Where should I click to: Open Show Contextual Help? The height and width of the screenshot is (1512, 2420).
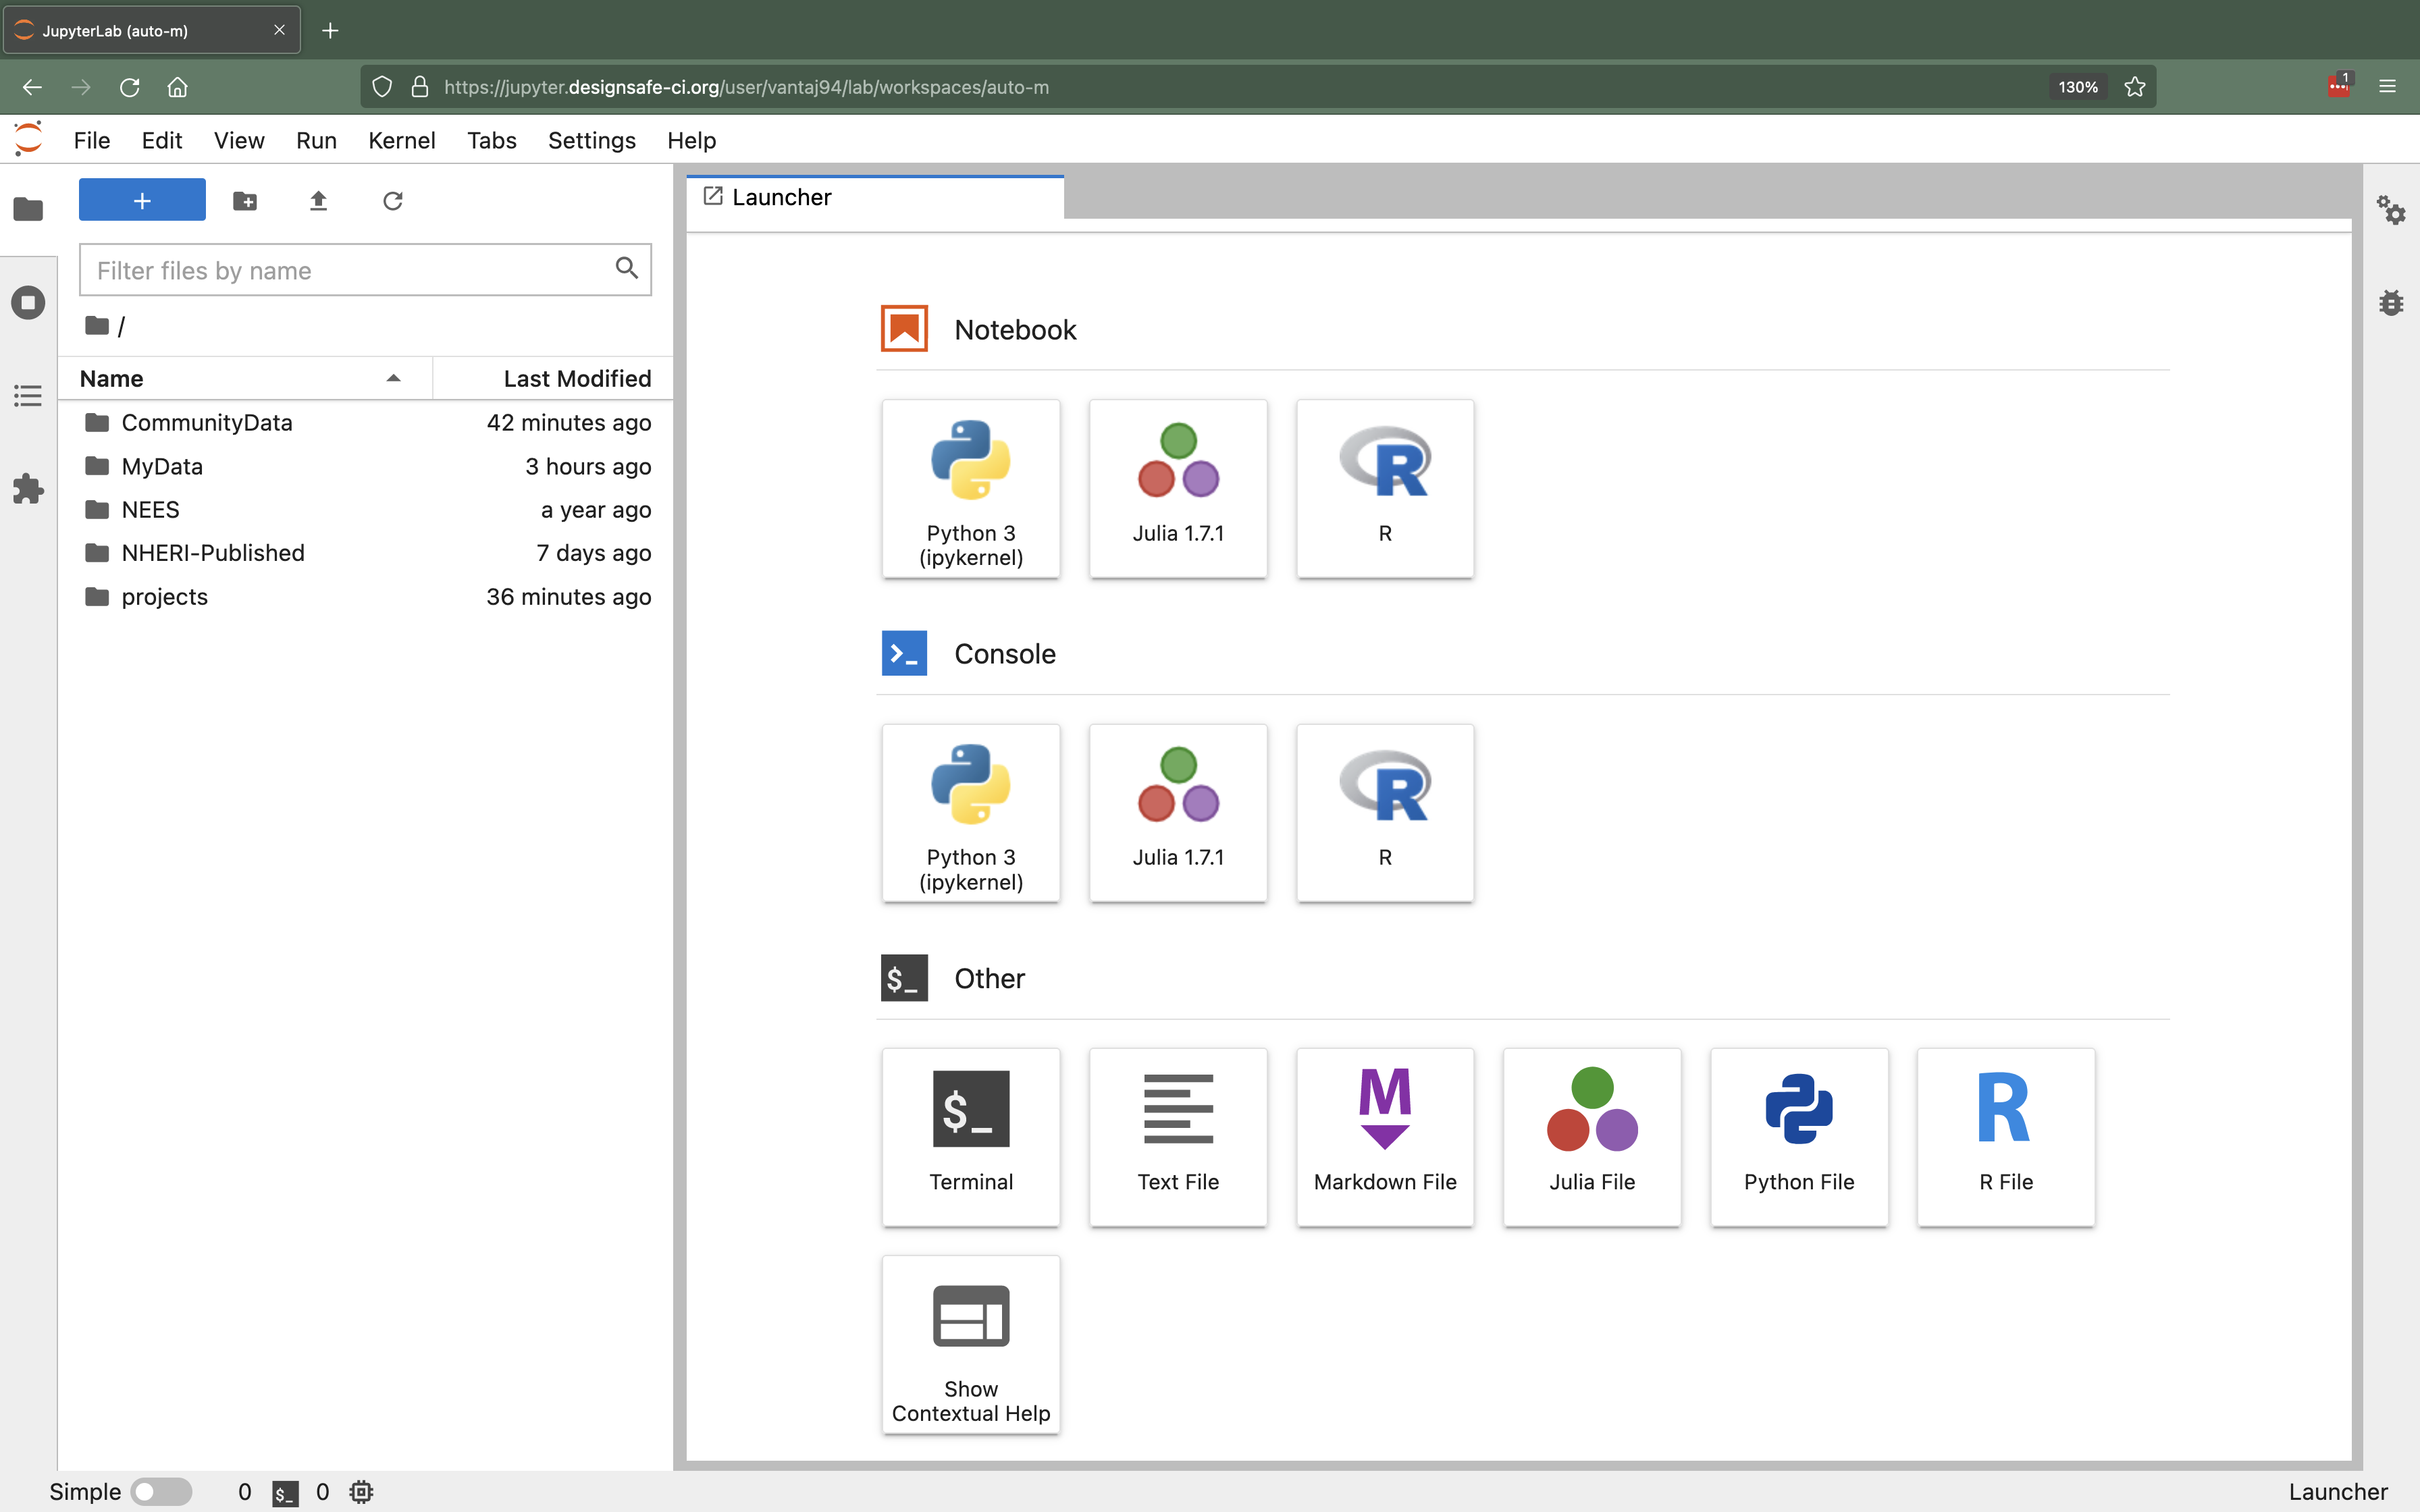point(969,1344)
